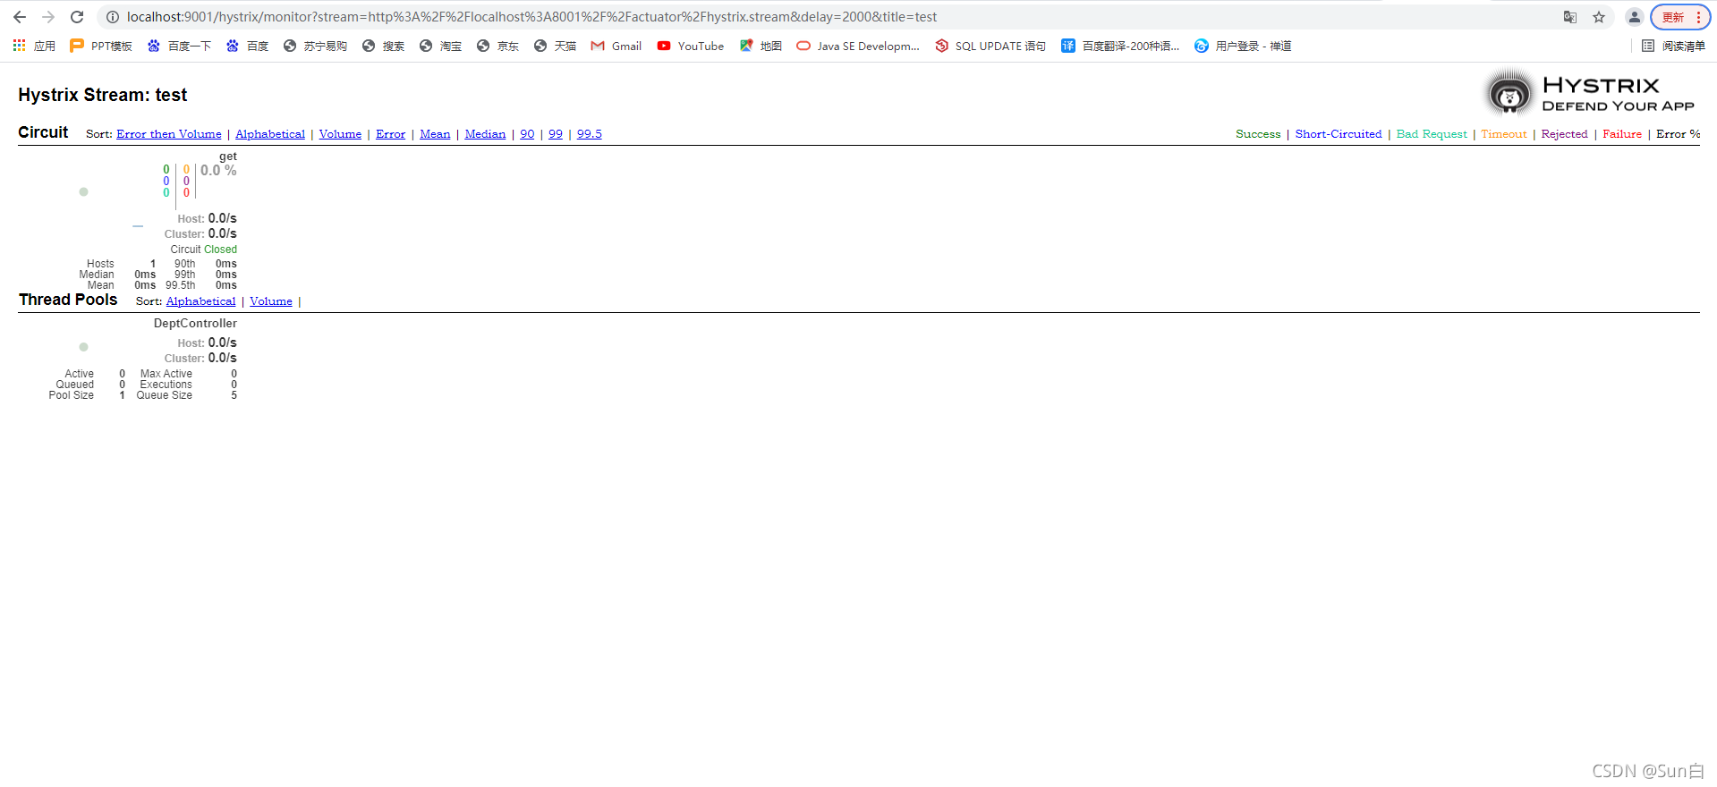Sort circuits by 99.5 percentile
1717x787 pixels.
click(590, 134)
